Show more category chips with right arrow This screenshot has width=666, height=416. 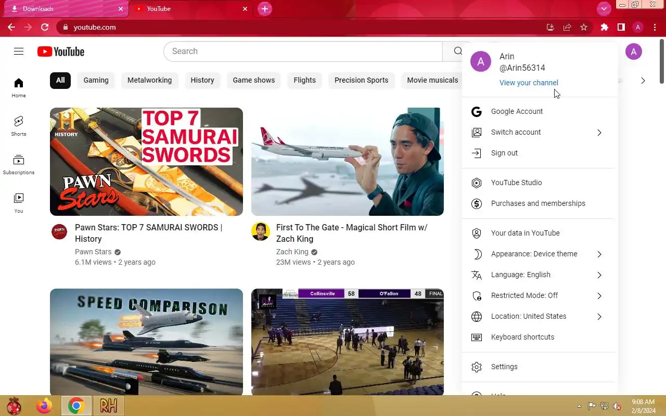tap(643, 81)
